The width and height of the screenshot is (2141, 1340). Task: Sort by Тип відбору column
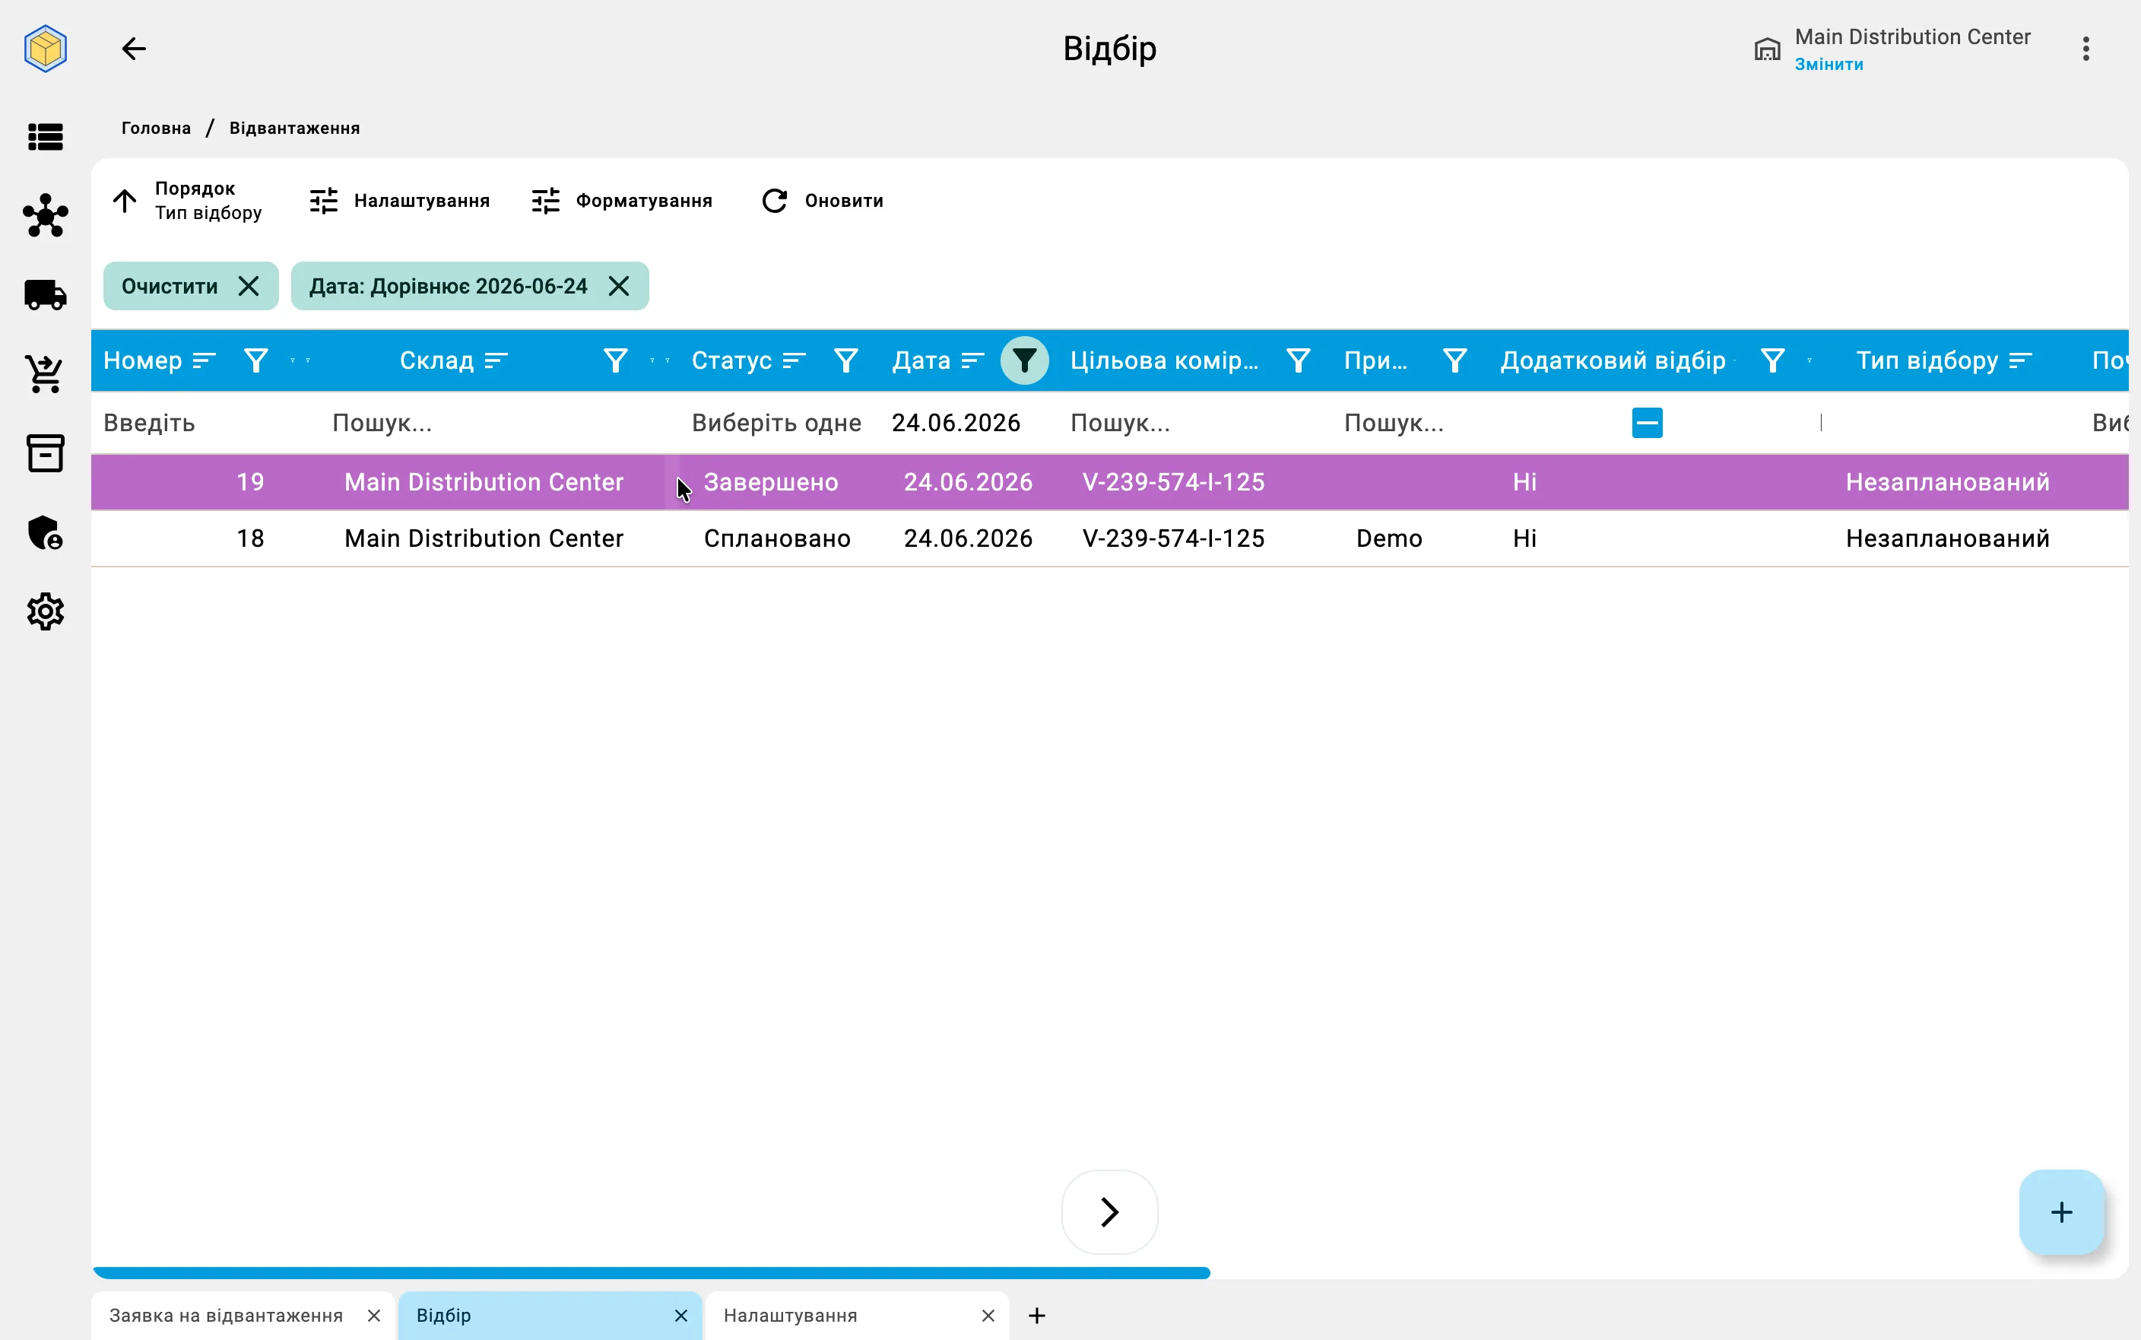click(2021, 360)
